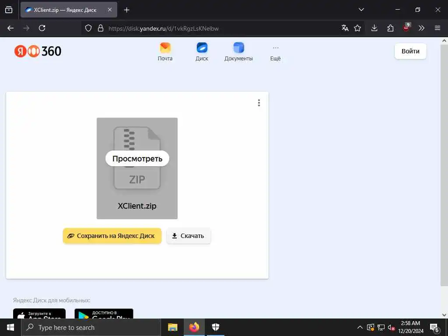Open the three-dot file options menu
448x336 pixels.
point(259,103)
